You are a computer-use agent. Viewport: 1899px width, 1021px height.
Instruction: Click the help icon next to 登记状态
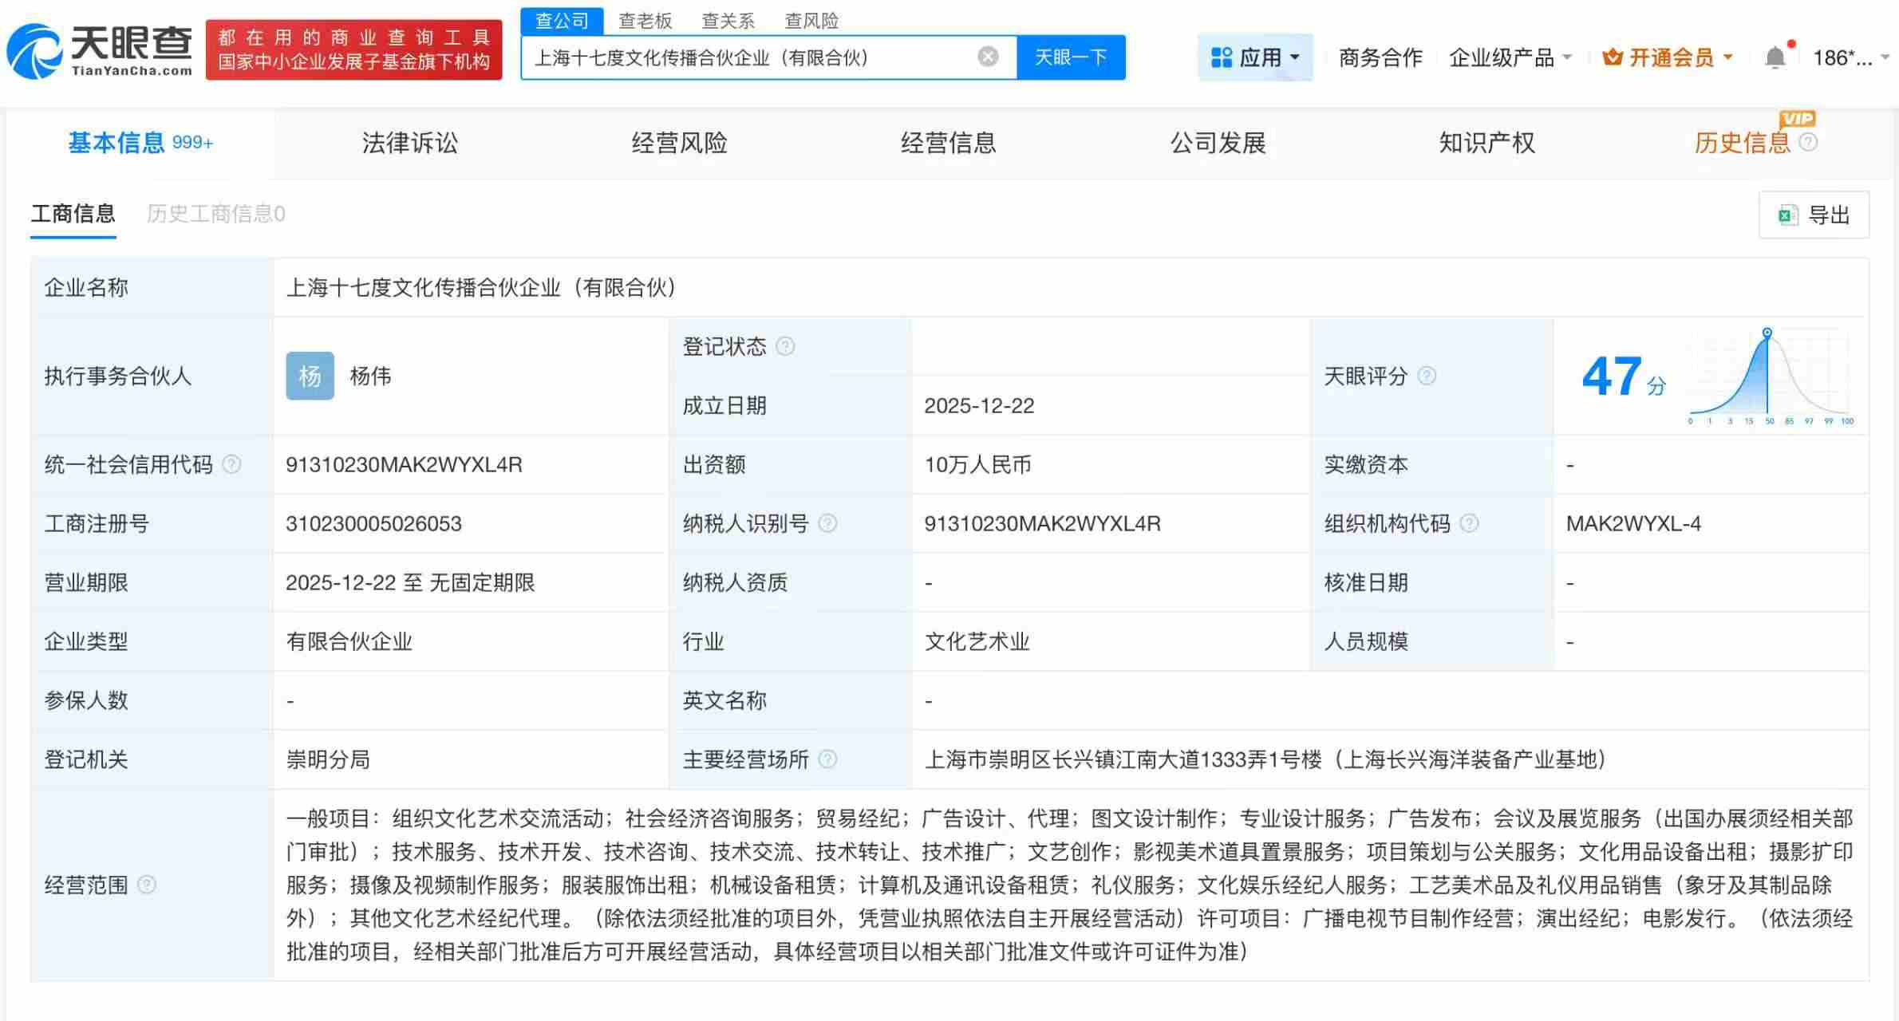[x=787, y=346]
